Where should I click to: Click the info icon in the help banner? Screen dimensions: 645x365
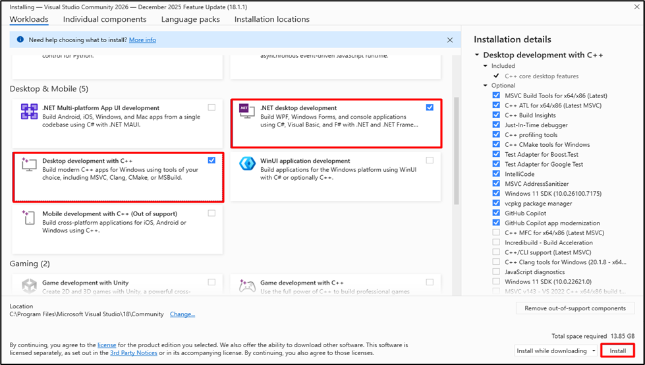coord(20,40)
